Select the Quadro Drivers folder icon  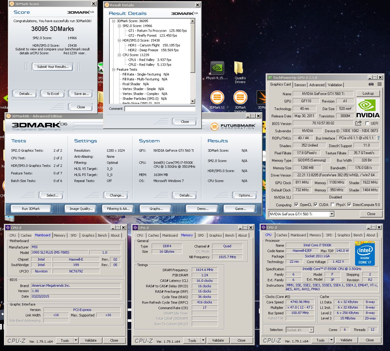(240, 72)
